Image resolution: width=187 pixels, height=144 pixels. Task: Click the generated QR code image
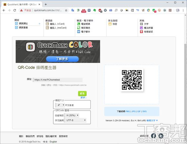(132, 80)
